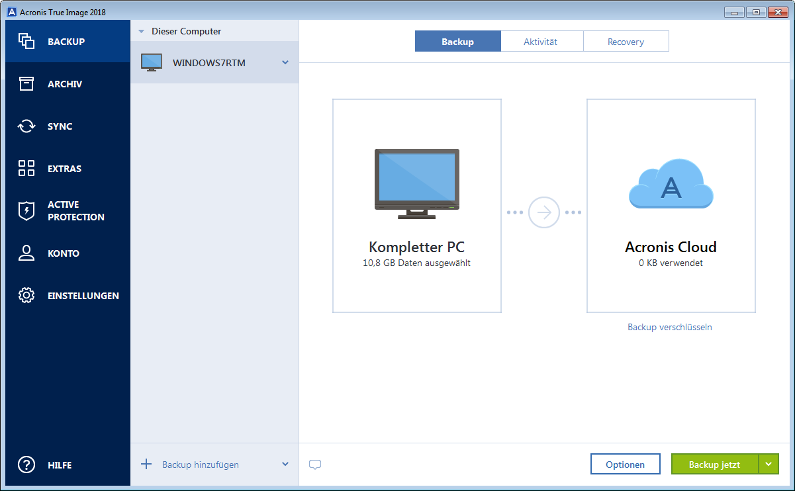
Task: Click the Optionen button
Action: coord(625,465)
